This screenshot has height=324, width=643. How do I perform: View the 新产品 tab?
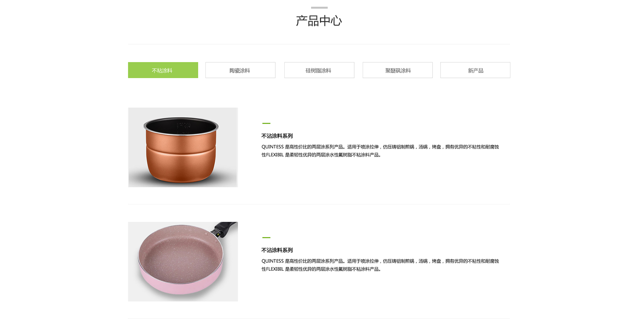475,70
